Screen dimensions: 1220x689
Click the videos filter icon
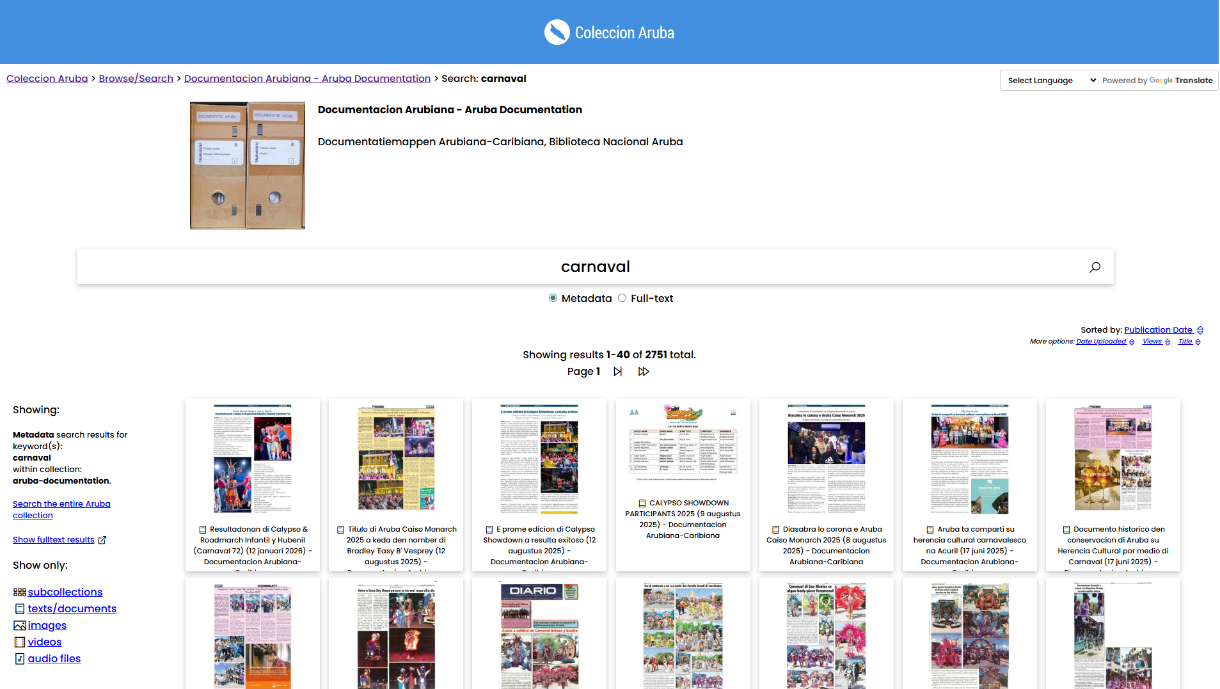pyautogui.click(x=19, y=642)
